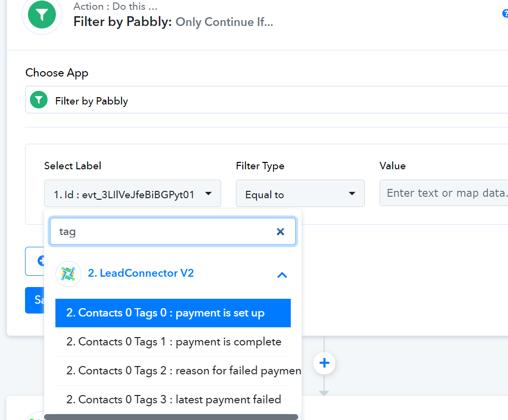
Task: Click the Filter by Pabbly icon in Choose App
Action: click(x=39, y=100)
